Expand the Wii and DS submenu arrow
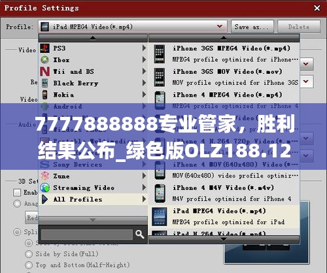This screenshot has height=273, width=327. coord(144,71)
